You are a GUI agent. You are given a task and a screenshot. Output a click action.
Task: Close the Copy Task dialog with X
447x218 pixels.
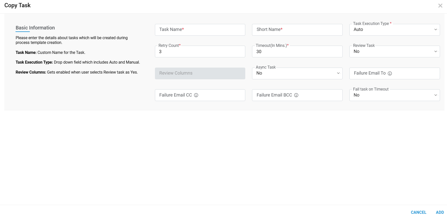[440, 5]
